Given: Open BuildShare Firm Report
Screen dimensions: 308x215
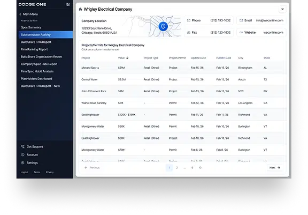Looking at the screenshot, I should click(36, 42).
